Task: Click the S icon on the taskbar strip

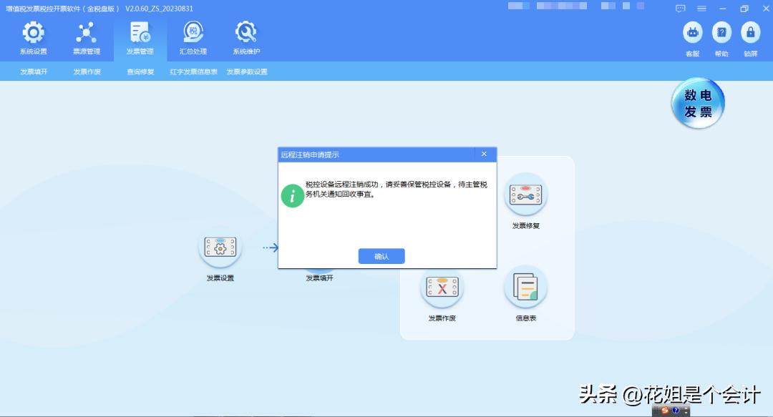Action: 666,411
